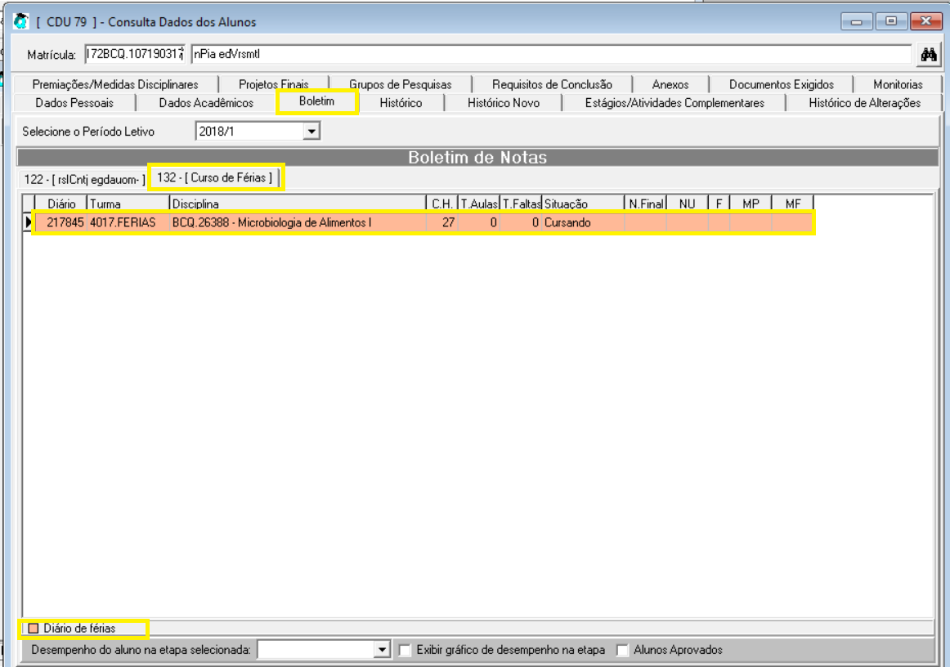Toggle the Alunos Aprovados checkbox

tap(623, 651)
